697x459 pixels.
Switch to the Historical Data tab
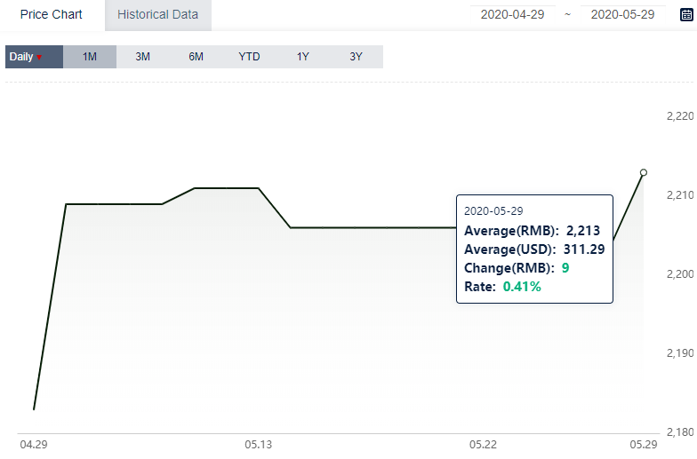[158, 14]
